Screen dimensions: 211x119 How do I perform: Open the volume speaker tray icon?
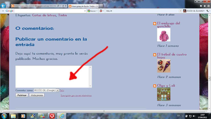click(x=194, y=116)
